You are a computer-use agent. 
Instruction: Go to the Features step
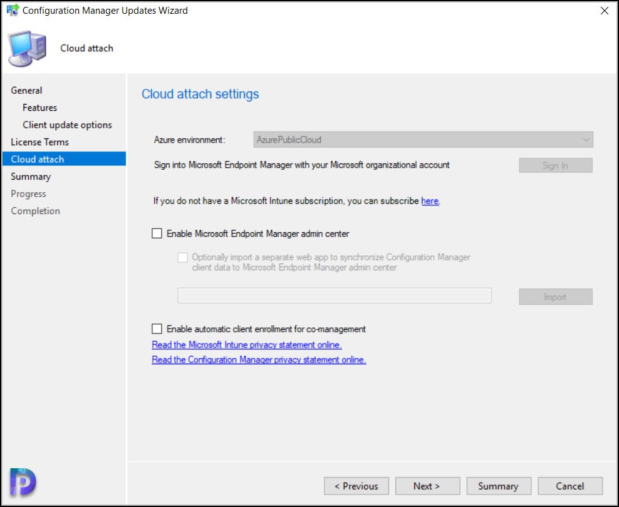pyautogui.click(x=40, y=108)
